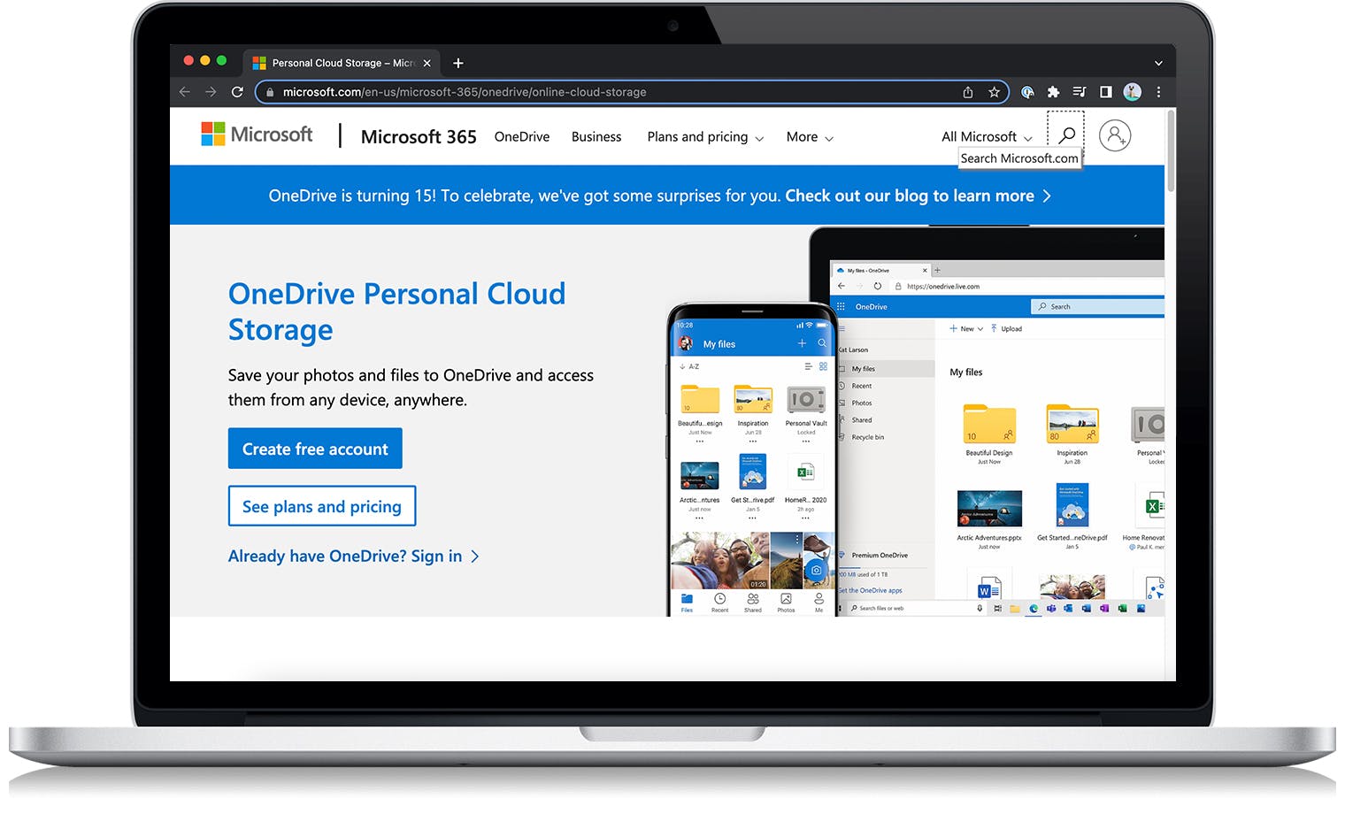The height and width of the screenshot is (814, 1345).
Task: Select the Business navigation item
Action: [596, 137]
